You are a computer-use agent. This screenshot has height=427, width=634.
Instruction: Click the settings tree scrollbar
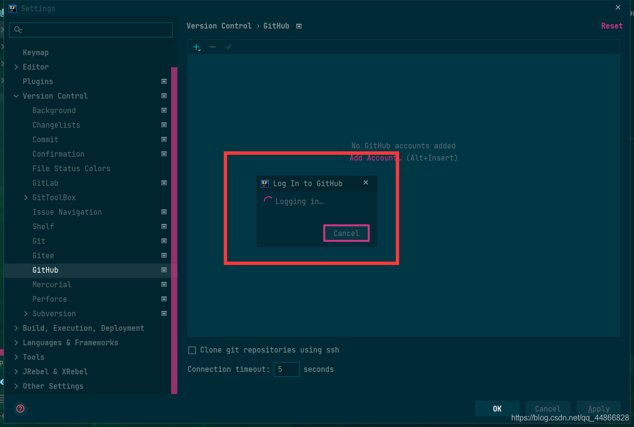[174, 230]
